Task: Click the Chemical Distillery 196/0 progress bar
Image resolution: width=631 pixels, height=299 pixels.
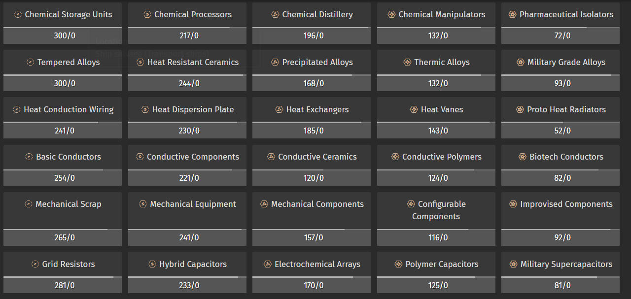Action: click(312, 35)
